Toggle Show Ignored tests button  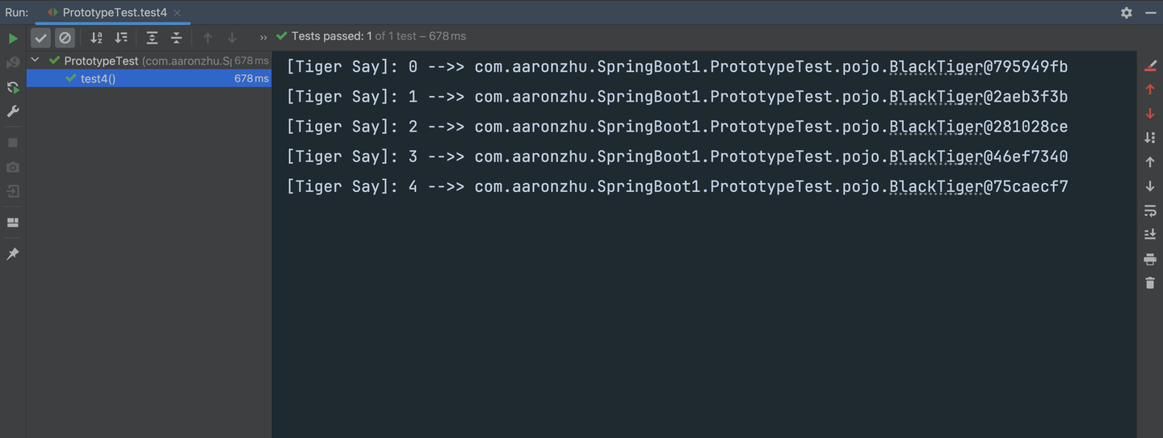pyautogui.click(x=65, y=38)
